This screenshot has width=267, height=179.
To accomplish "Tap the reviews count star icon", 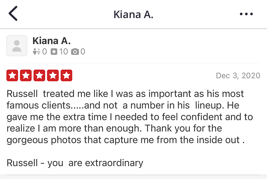I will (x=54, y=52).
